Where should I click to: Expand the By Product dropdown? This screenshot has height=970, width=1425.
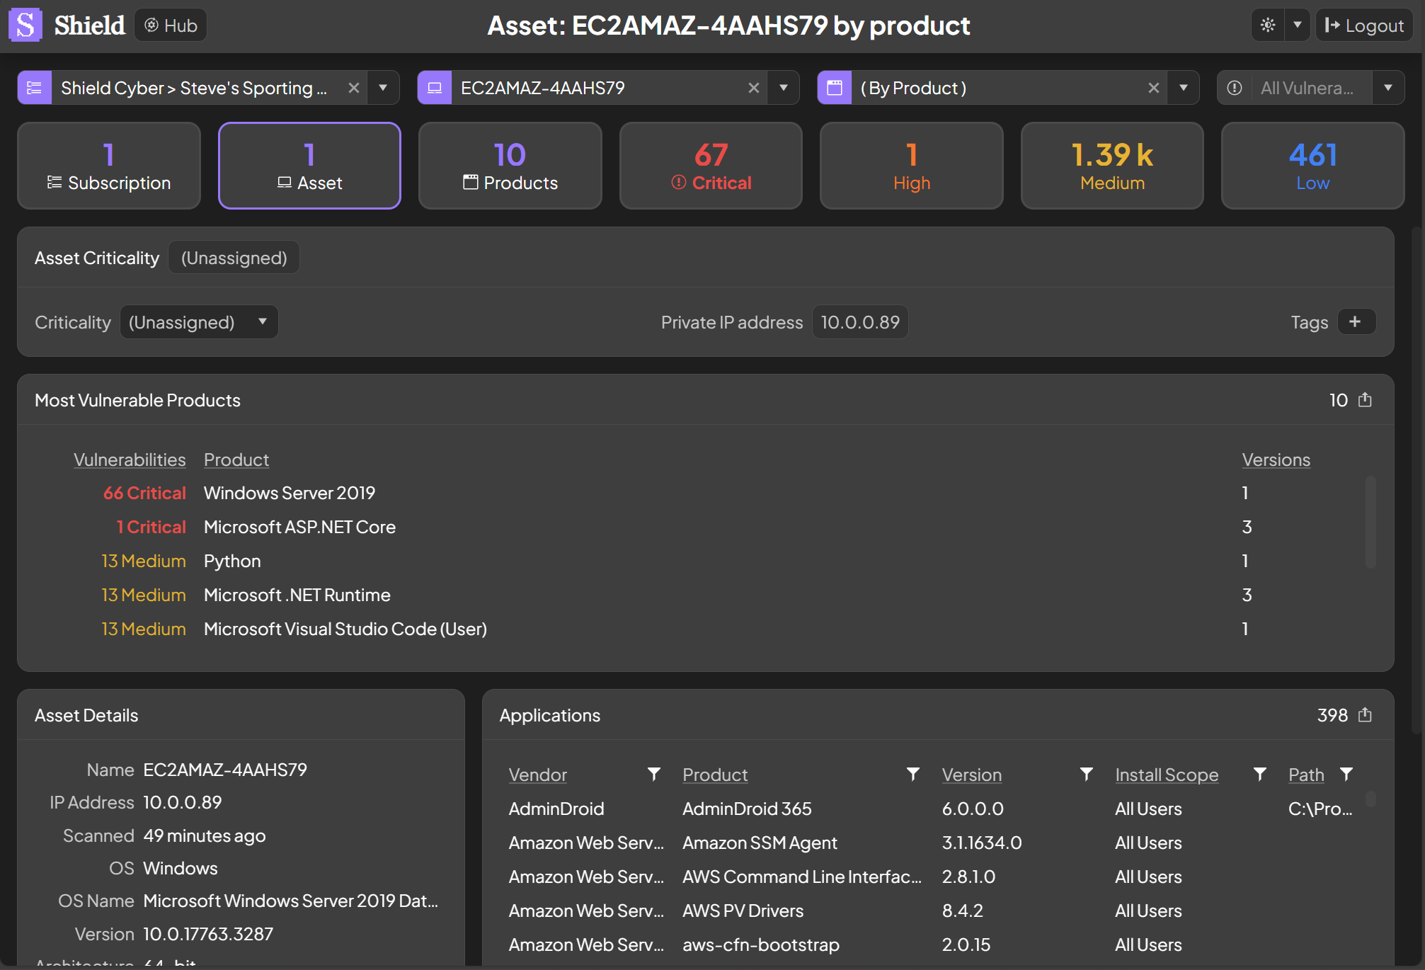[1184, 88]
